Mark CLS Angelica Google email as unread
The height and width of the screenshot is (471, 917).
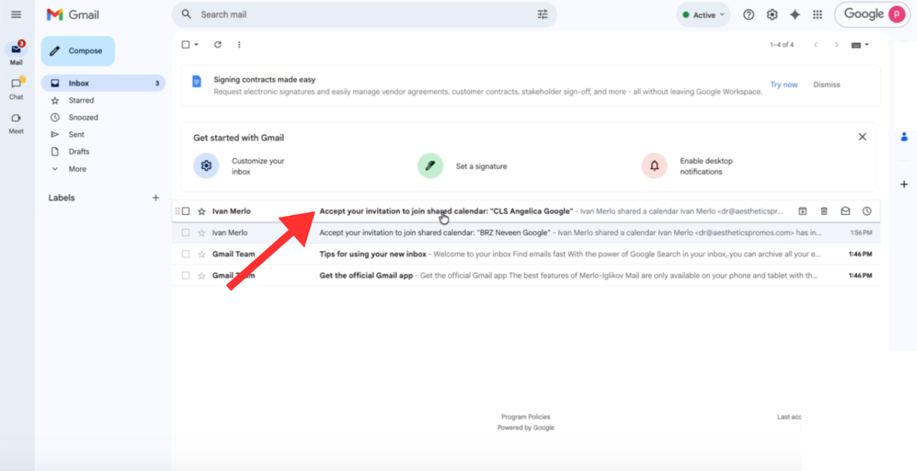845,211
